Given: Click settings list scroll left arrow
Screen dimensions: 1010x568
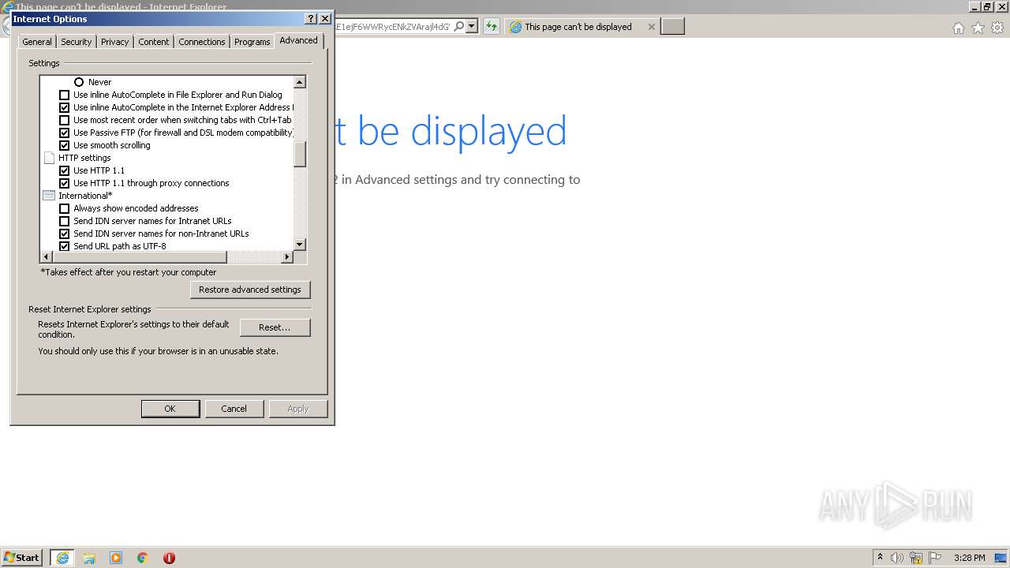Looking at the screenshot, I should (46, 257).
